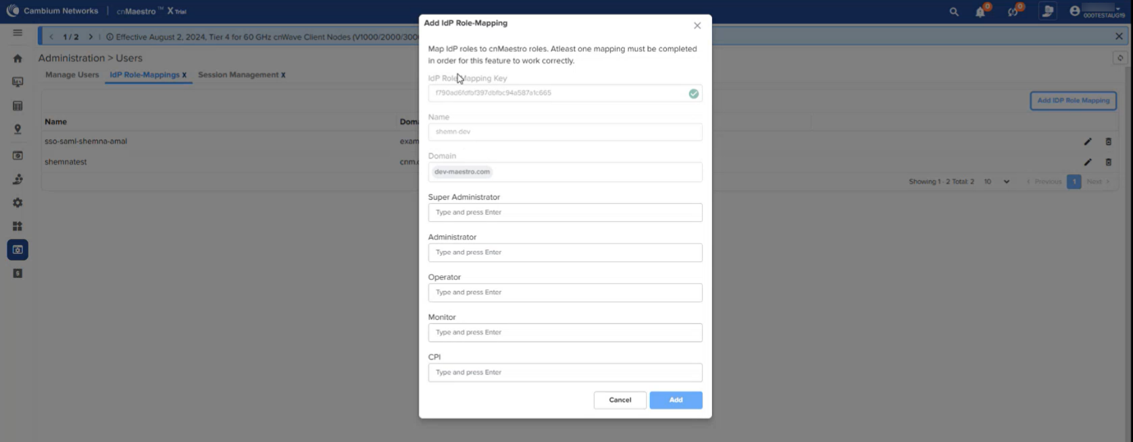1133x442 pixels.
Task: Switch to Manage Users tab
Action: 72,75
